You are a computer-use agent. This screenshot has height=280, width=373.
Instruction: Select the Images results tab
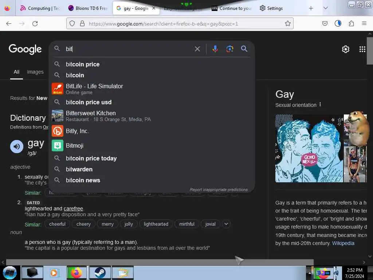(x=35, y=72)
